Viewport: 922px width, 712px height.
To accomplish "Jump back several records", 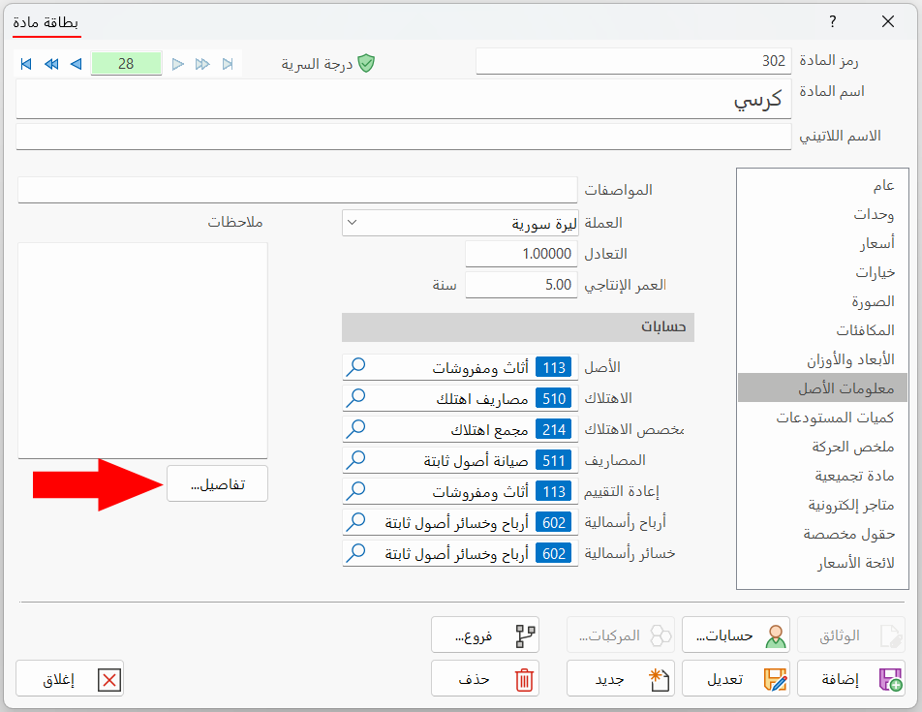I will pos(51,64).
